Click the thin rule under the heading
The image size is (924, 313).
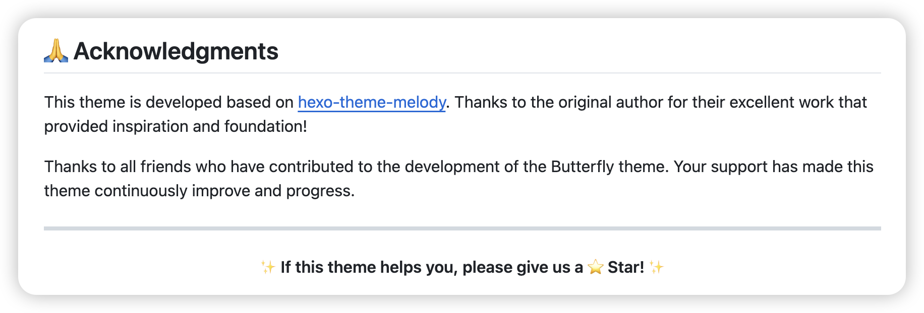click(x=462, y=73)
